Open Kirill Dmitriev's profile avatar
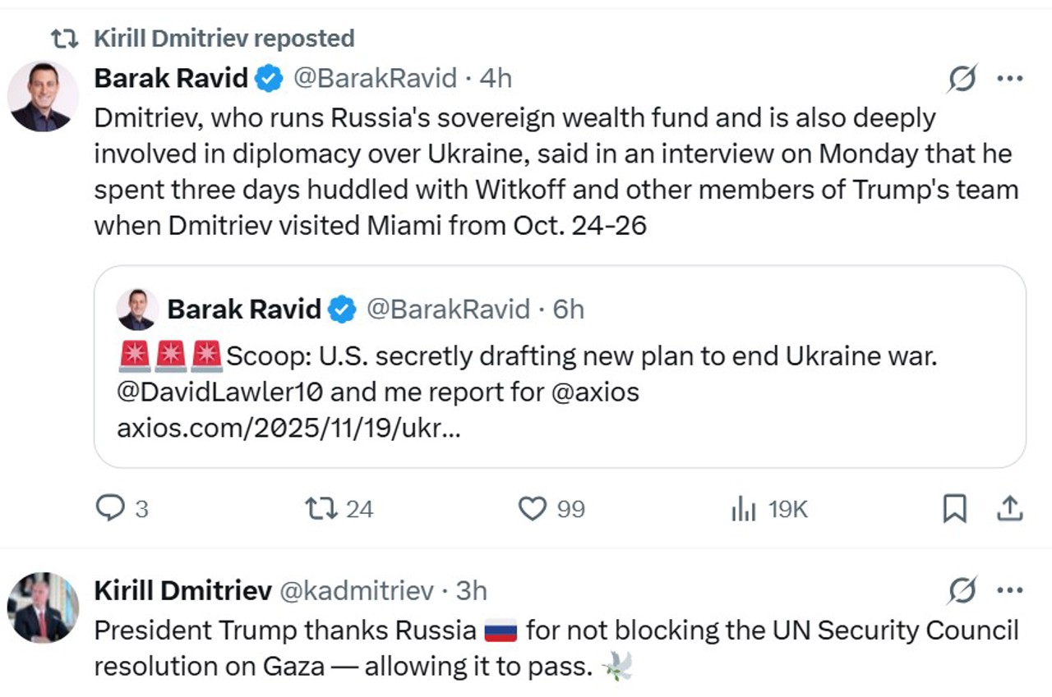This screenshot has height=697, width=1052. click(43, 608)
